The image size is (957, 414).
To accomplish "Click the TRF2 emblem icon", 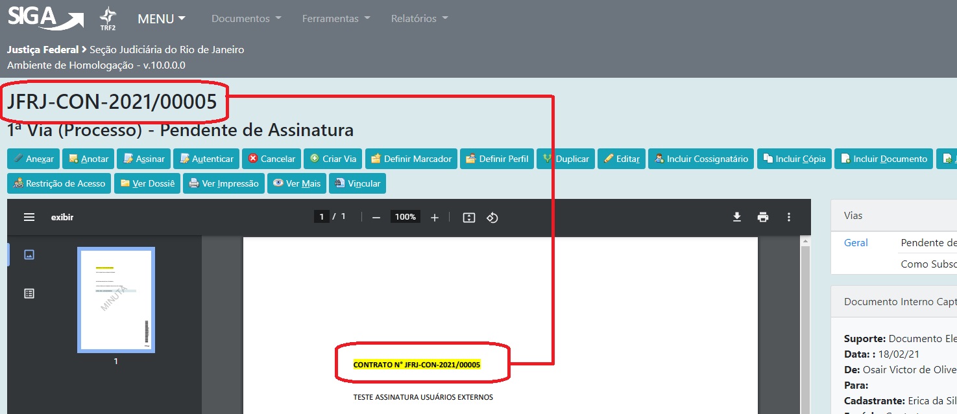I will (x=108, y=19).
